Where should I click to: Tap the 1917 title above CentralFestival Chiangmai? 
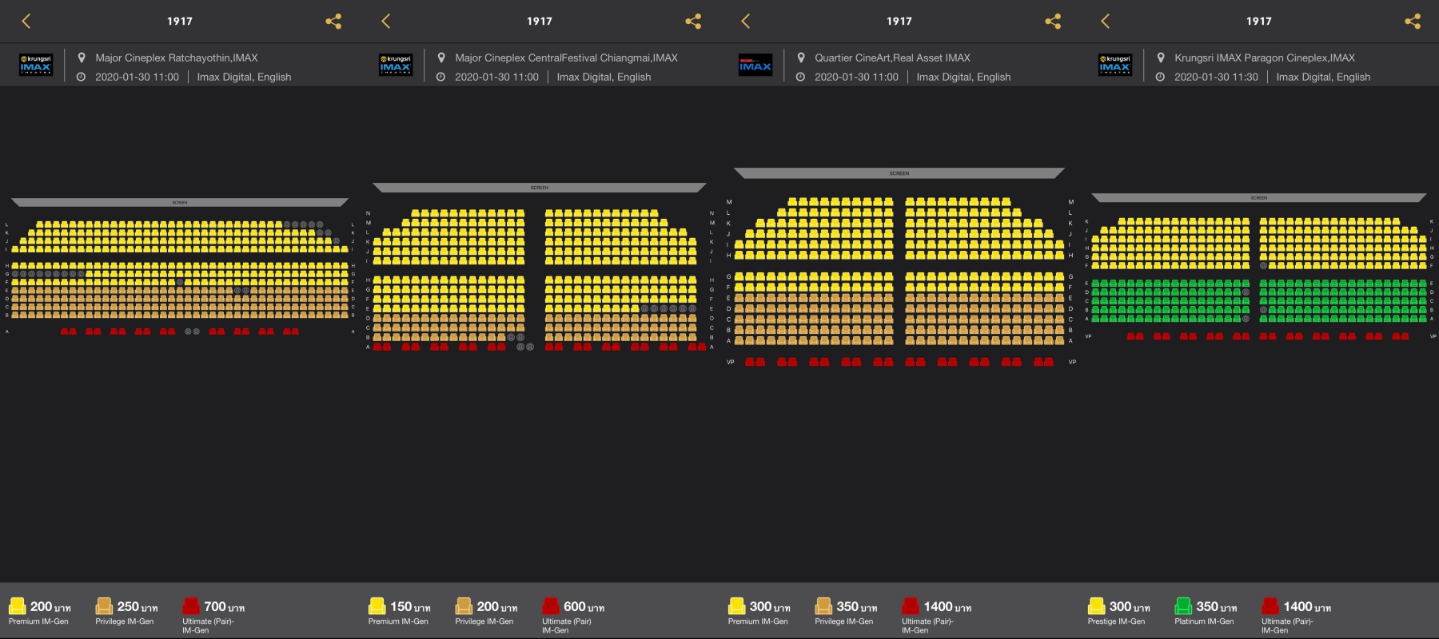[540, 22]
